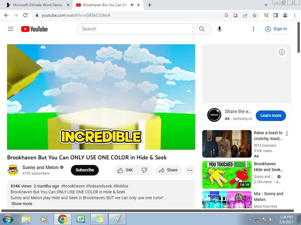Dislike the video with thumbs-down
Viewport: 301px width, 225px height.
coord(144,170)
